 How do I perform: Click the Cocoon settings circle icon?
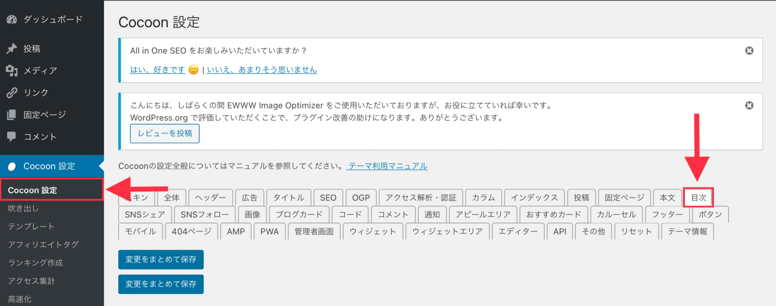pyautogui.click(x=12, y=166)
